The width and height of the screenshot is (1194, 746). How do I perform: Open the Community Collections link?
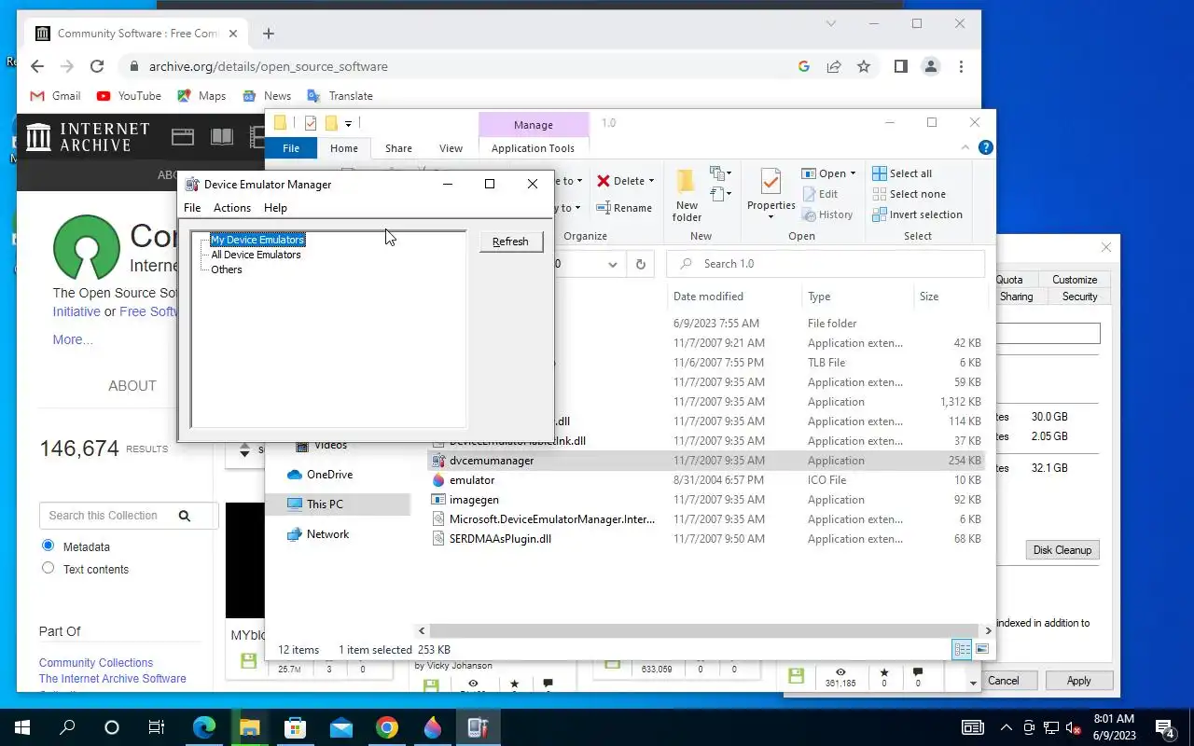click(x=96, y=663)
